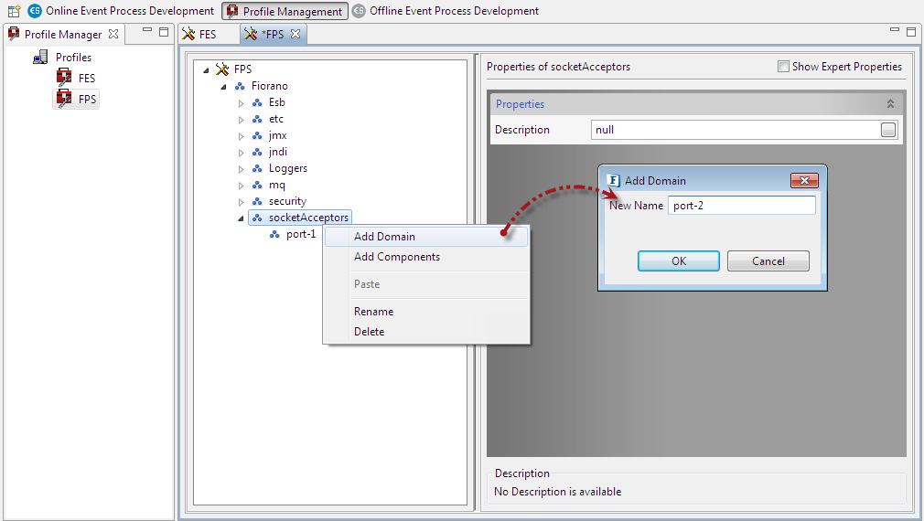Click the jndi domain icon
Screen dimensions: 924x521
257,152
